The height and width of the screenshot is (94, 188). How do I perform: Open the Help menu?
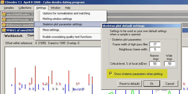point(68,8)
